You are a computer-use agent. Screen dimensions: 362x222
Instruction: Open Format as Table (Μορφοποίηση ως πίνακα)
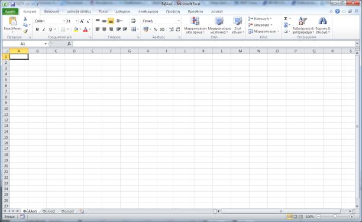click(219, 25)
